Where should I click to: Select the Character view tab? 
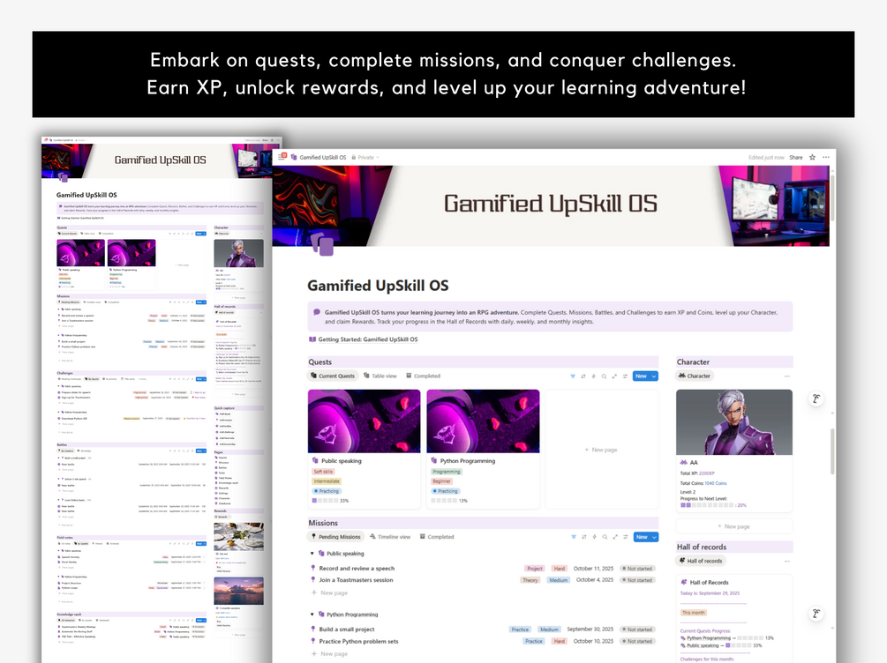click(695, 376)
